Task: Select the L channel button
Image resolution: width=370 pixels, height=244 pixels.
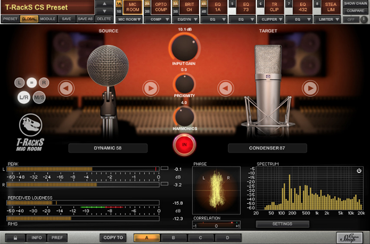Action: [19, 83]
